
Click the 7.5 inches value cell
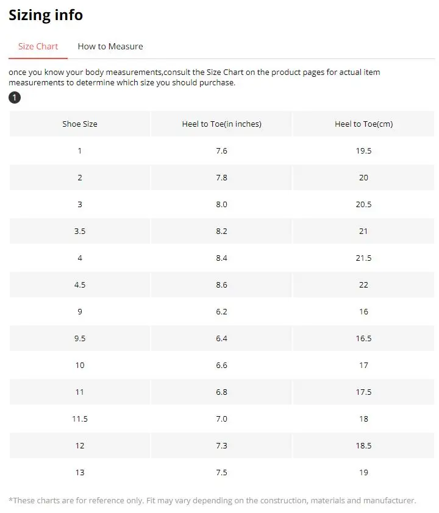(221, 472)
